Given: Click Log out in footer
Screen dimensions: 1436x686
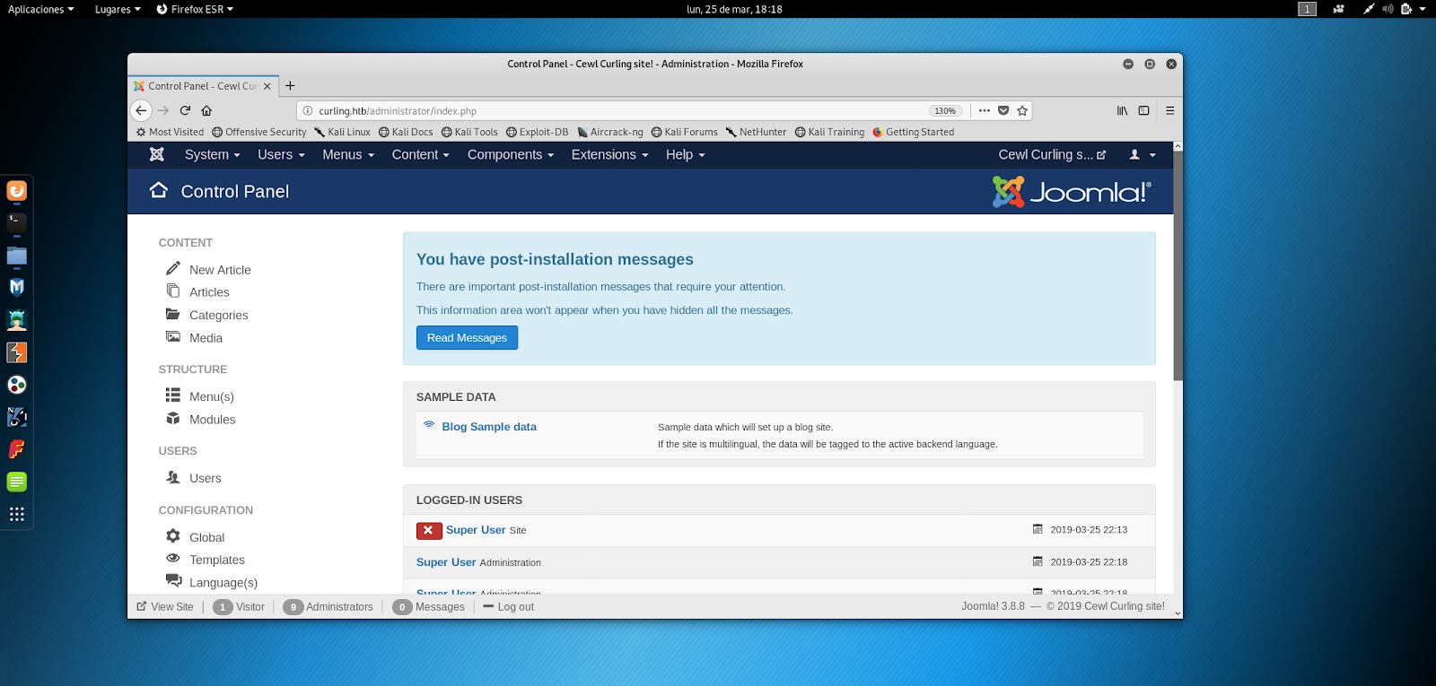Looking at the screenshot, I should [509, 607].
